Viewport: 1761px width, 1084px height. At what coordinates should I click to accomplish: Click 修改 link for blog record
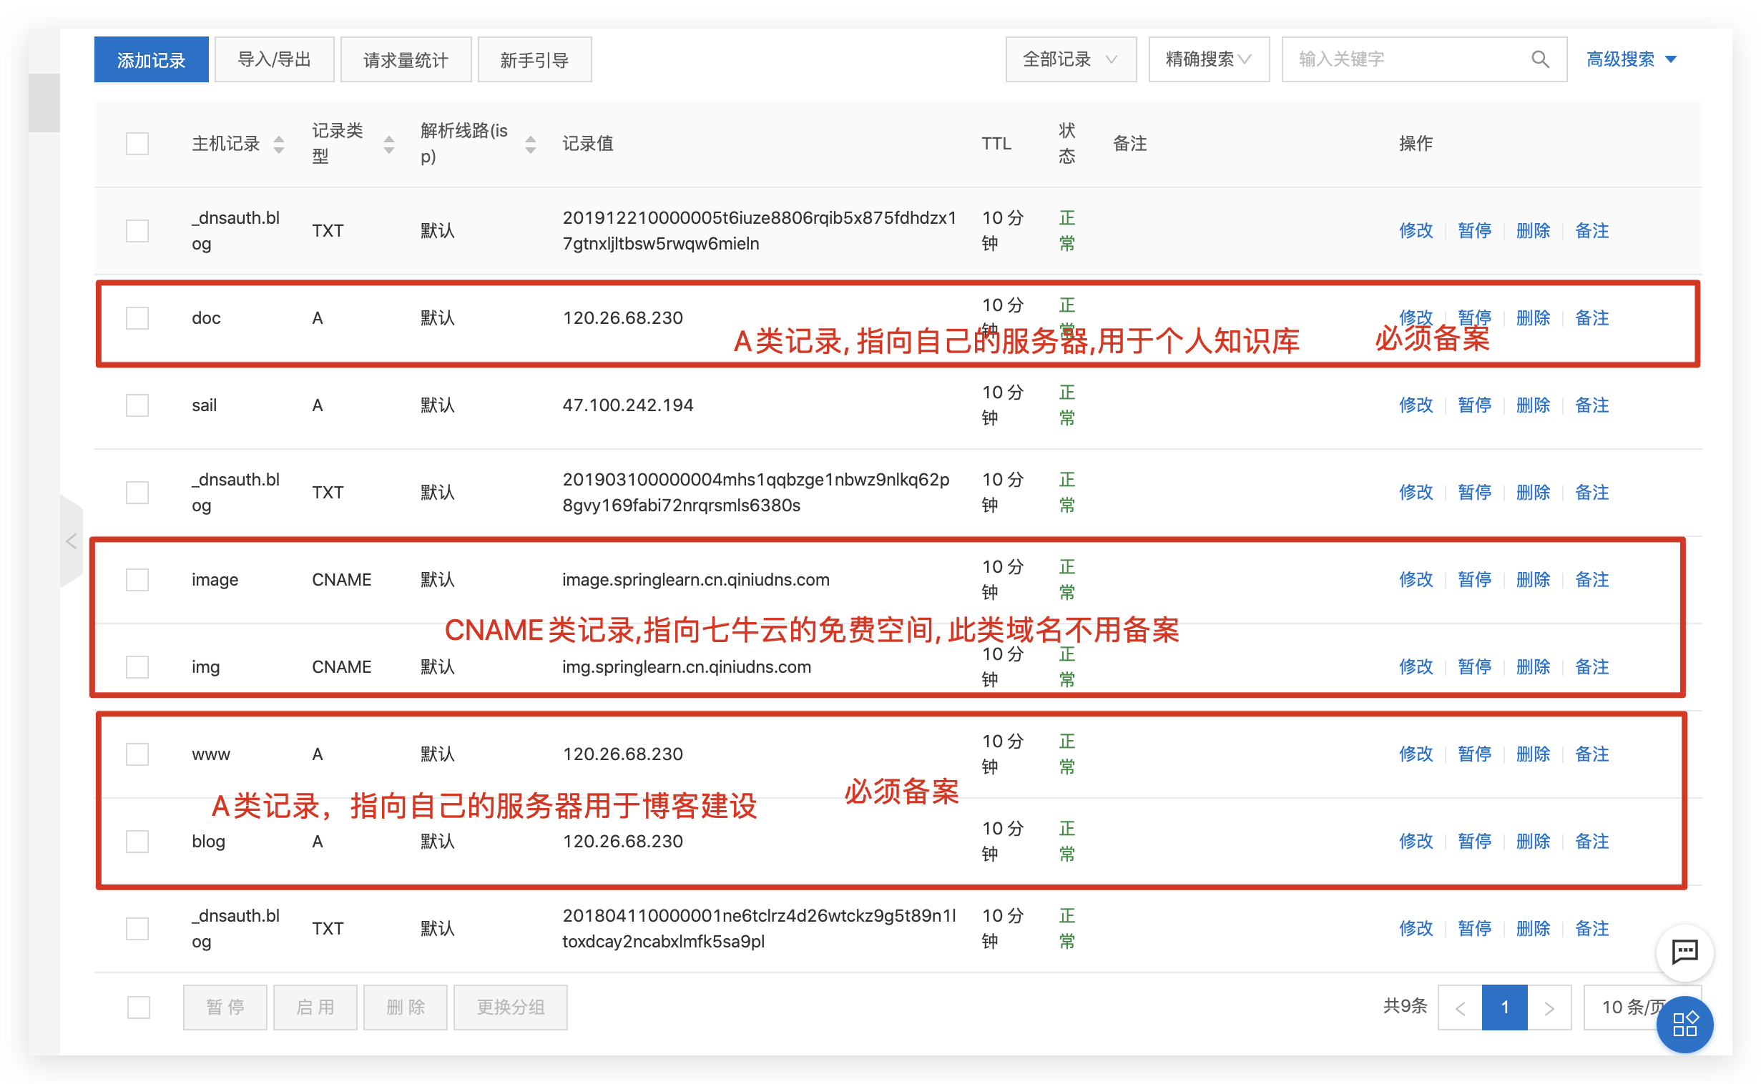(x=1416, y=841)
